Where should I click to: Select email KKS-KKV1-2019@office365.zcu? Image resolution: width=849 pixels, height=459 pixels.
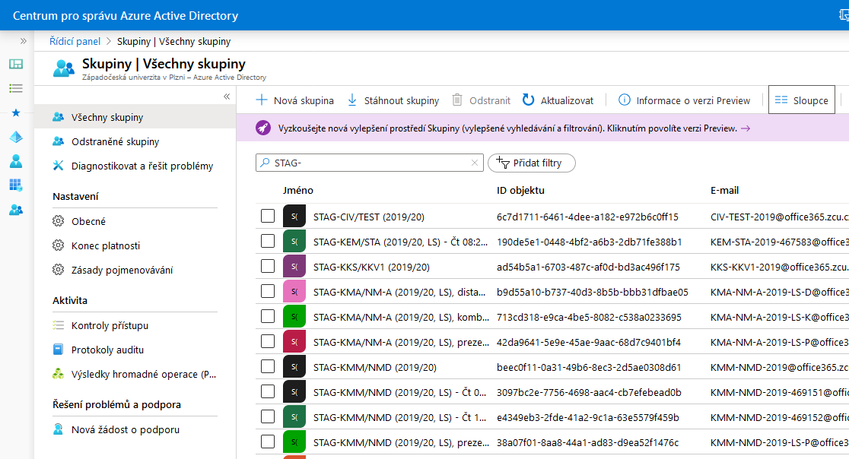point(780,267)
